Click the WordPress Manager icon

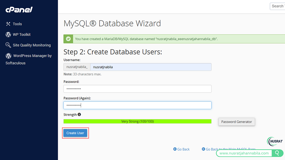(8, 56)
